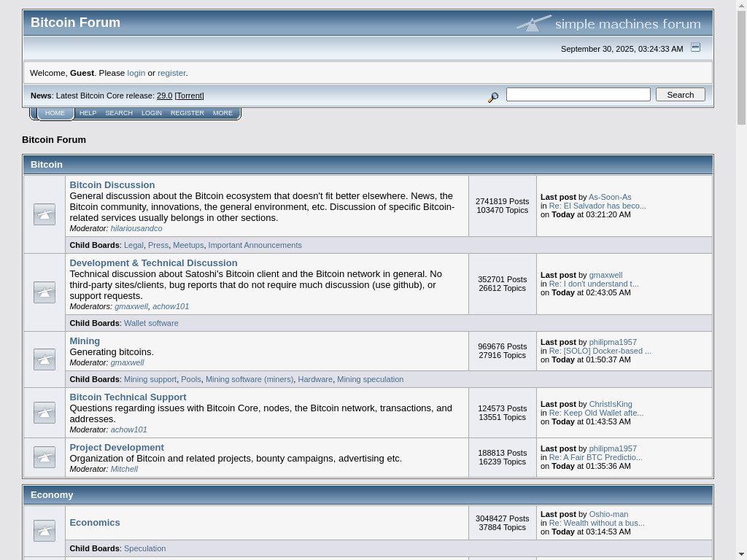
Task: View moderator hilariousandco's profile
Action: 136,228
